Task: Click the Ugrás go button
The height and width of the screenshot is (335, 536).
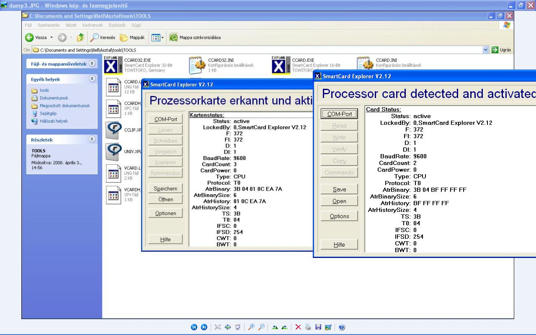Action: (x=502, y=50)
